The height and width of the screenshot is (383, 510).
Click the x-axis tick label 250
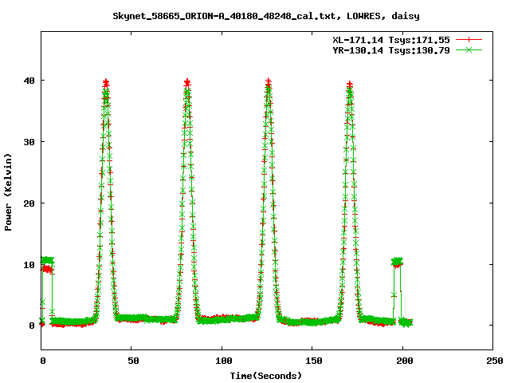coord(494,361)
